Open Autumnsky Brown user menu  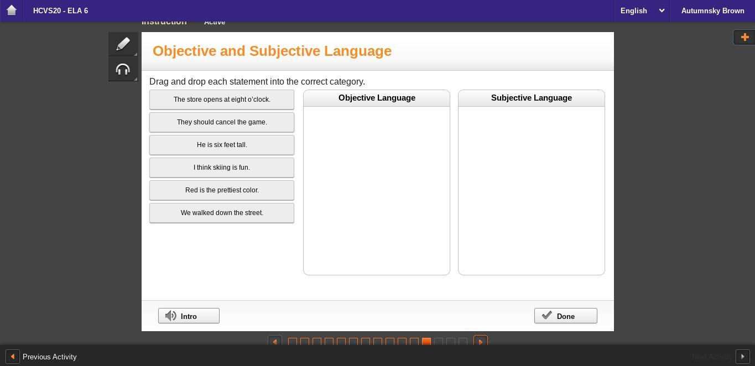point(712,11)
